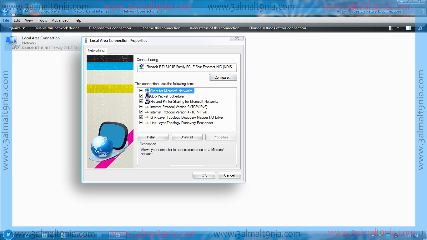The width and height of the screenshot is (427, 240).
Task: Expand arrow after Control Panel breadcrumb
Action: [67, 11]
